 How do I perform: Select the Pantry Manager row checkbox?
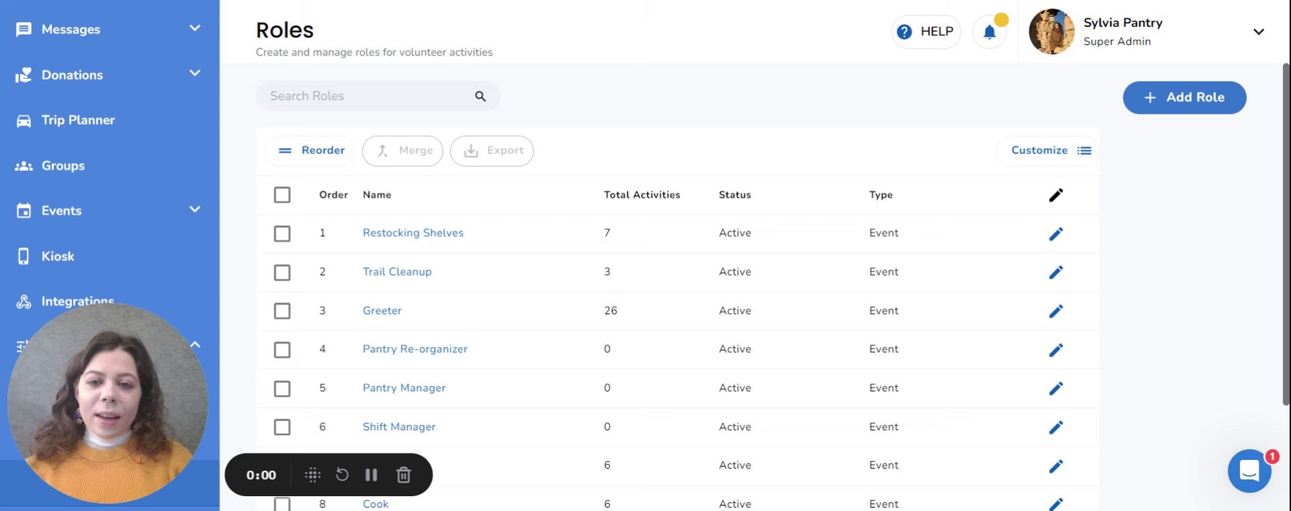click(x=282, y=389)
